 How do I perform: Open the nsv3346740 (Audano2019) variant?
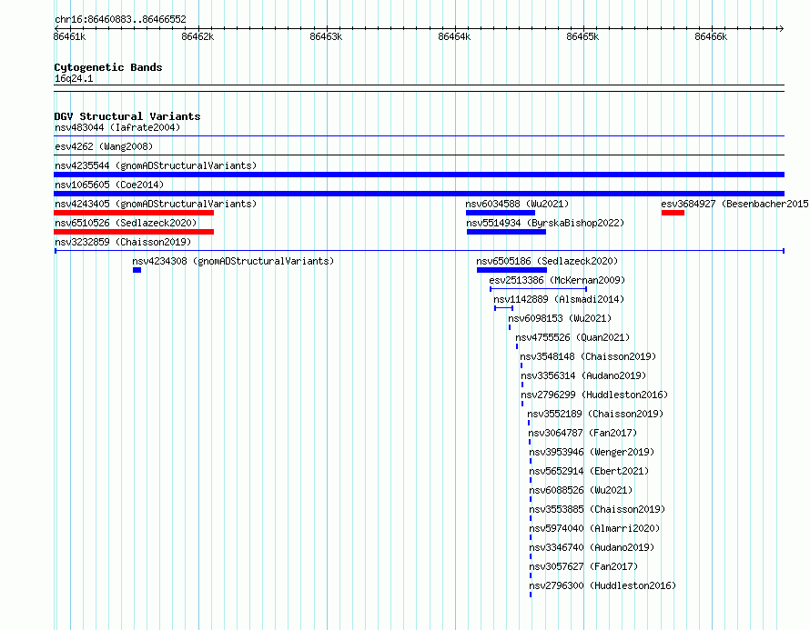[592, 547]
